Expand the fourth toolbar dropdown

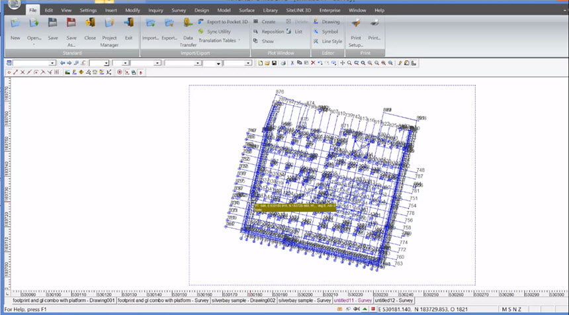[x=157, y=63]
